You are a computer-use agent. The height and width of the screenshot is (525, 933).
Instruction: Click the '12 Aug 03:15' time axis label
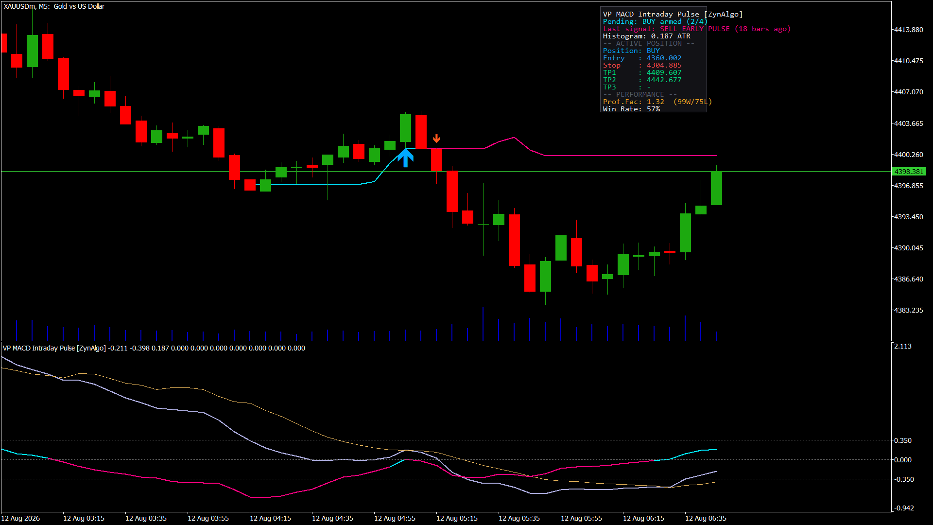tap(84, 518)
